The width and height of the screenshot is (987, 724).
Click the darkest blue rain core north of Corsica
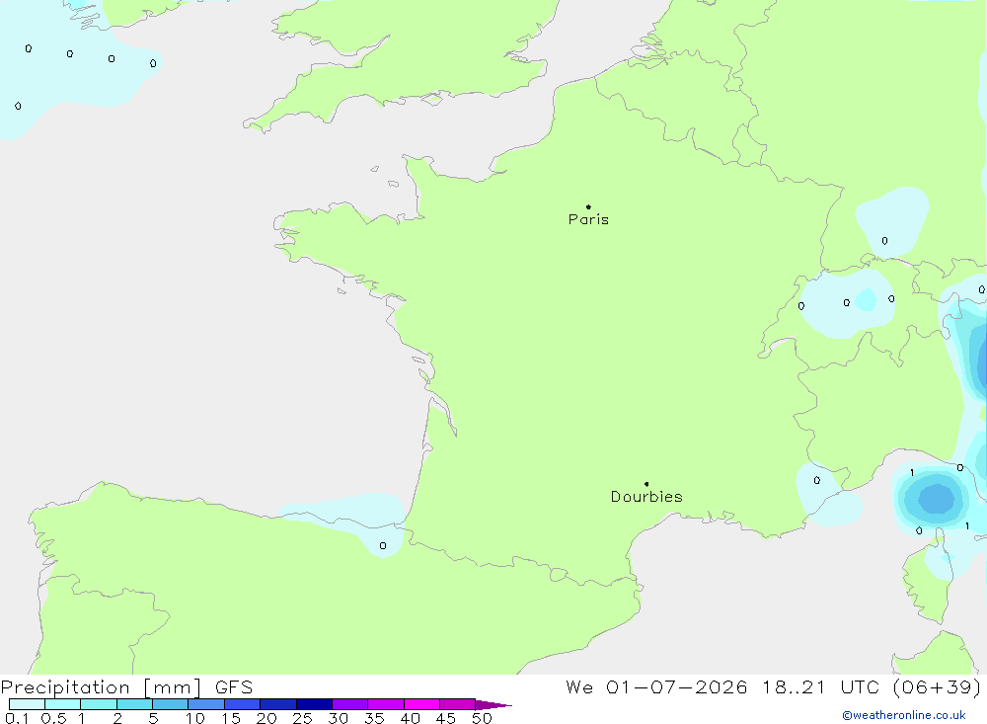pos(937,499)
